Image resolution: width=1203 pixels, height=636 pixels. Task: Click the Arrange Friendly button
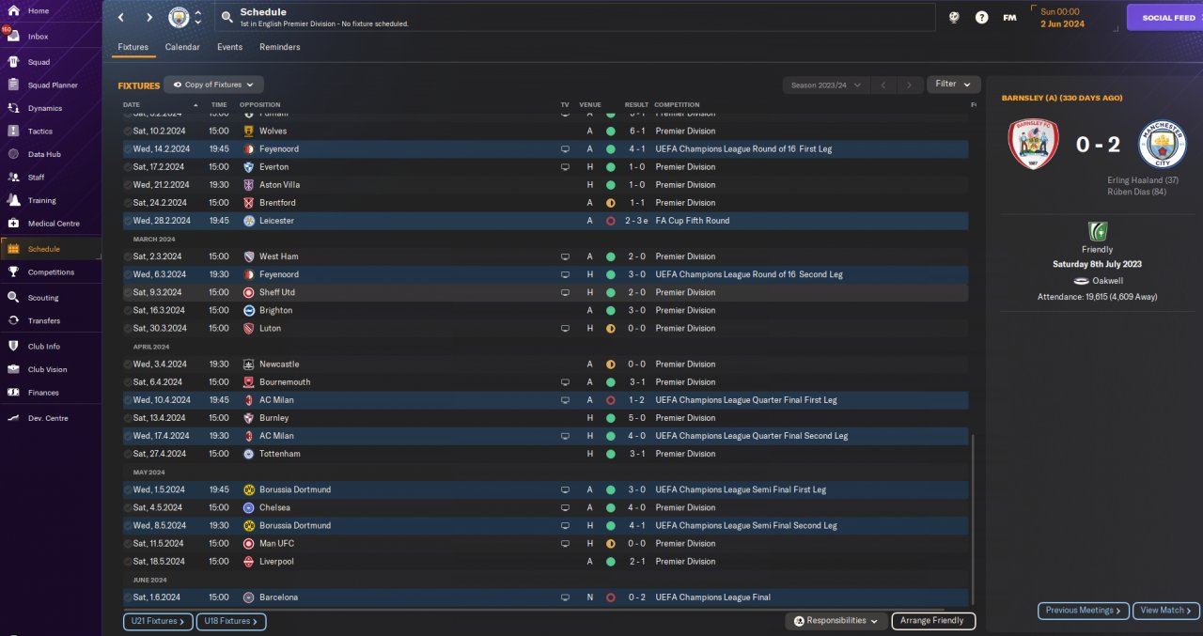pos(932,621)
